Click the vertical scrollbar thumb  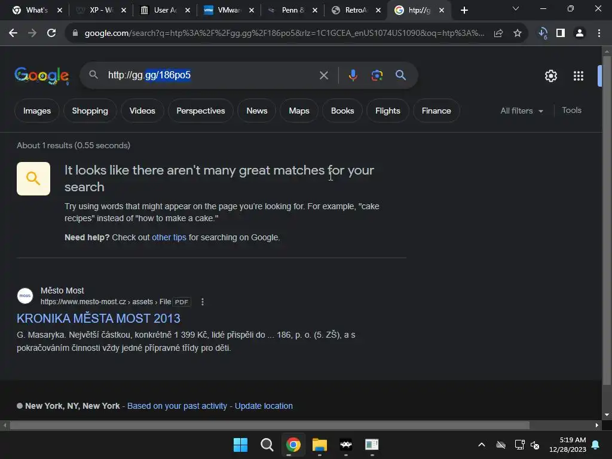[x=607, y=219]
